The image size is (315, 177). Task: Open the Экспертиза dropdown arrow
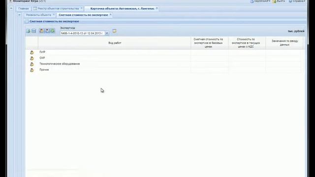[x=107, y=33]
